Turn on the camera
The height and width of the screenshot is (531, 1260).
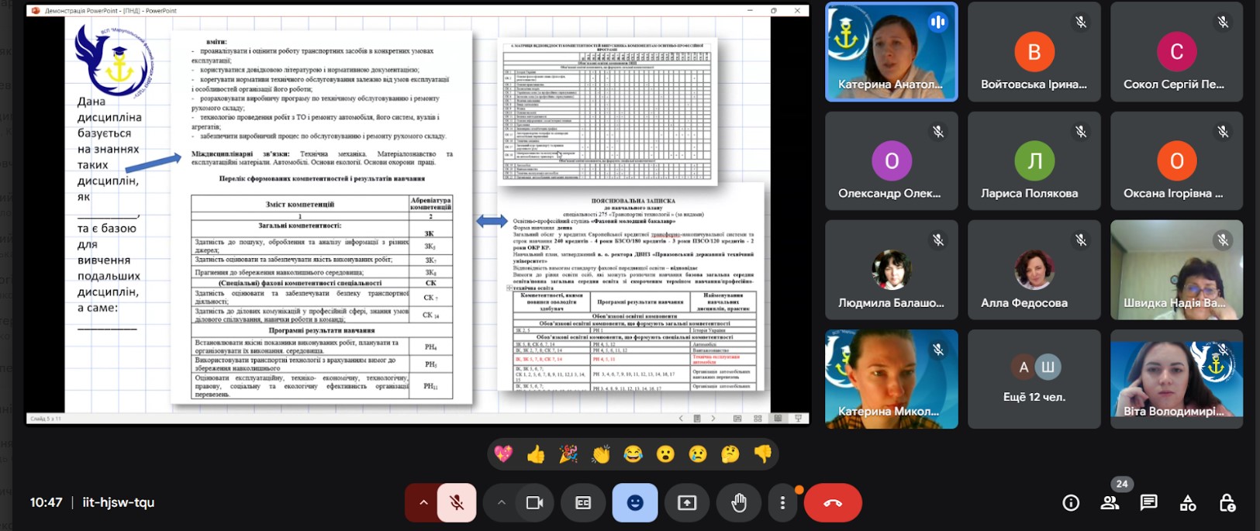tap(534, 503)
